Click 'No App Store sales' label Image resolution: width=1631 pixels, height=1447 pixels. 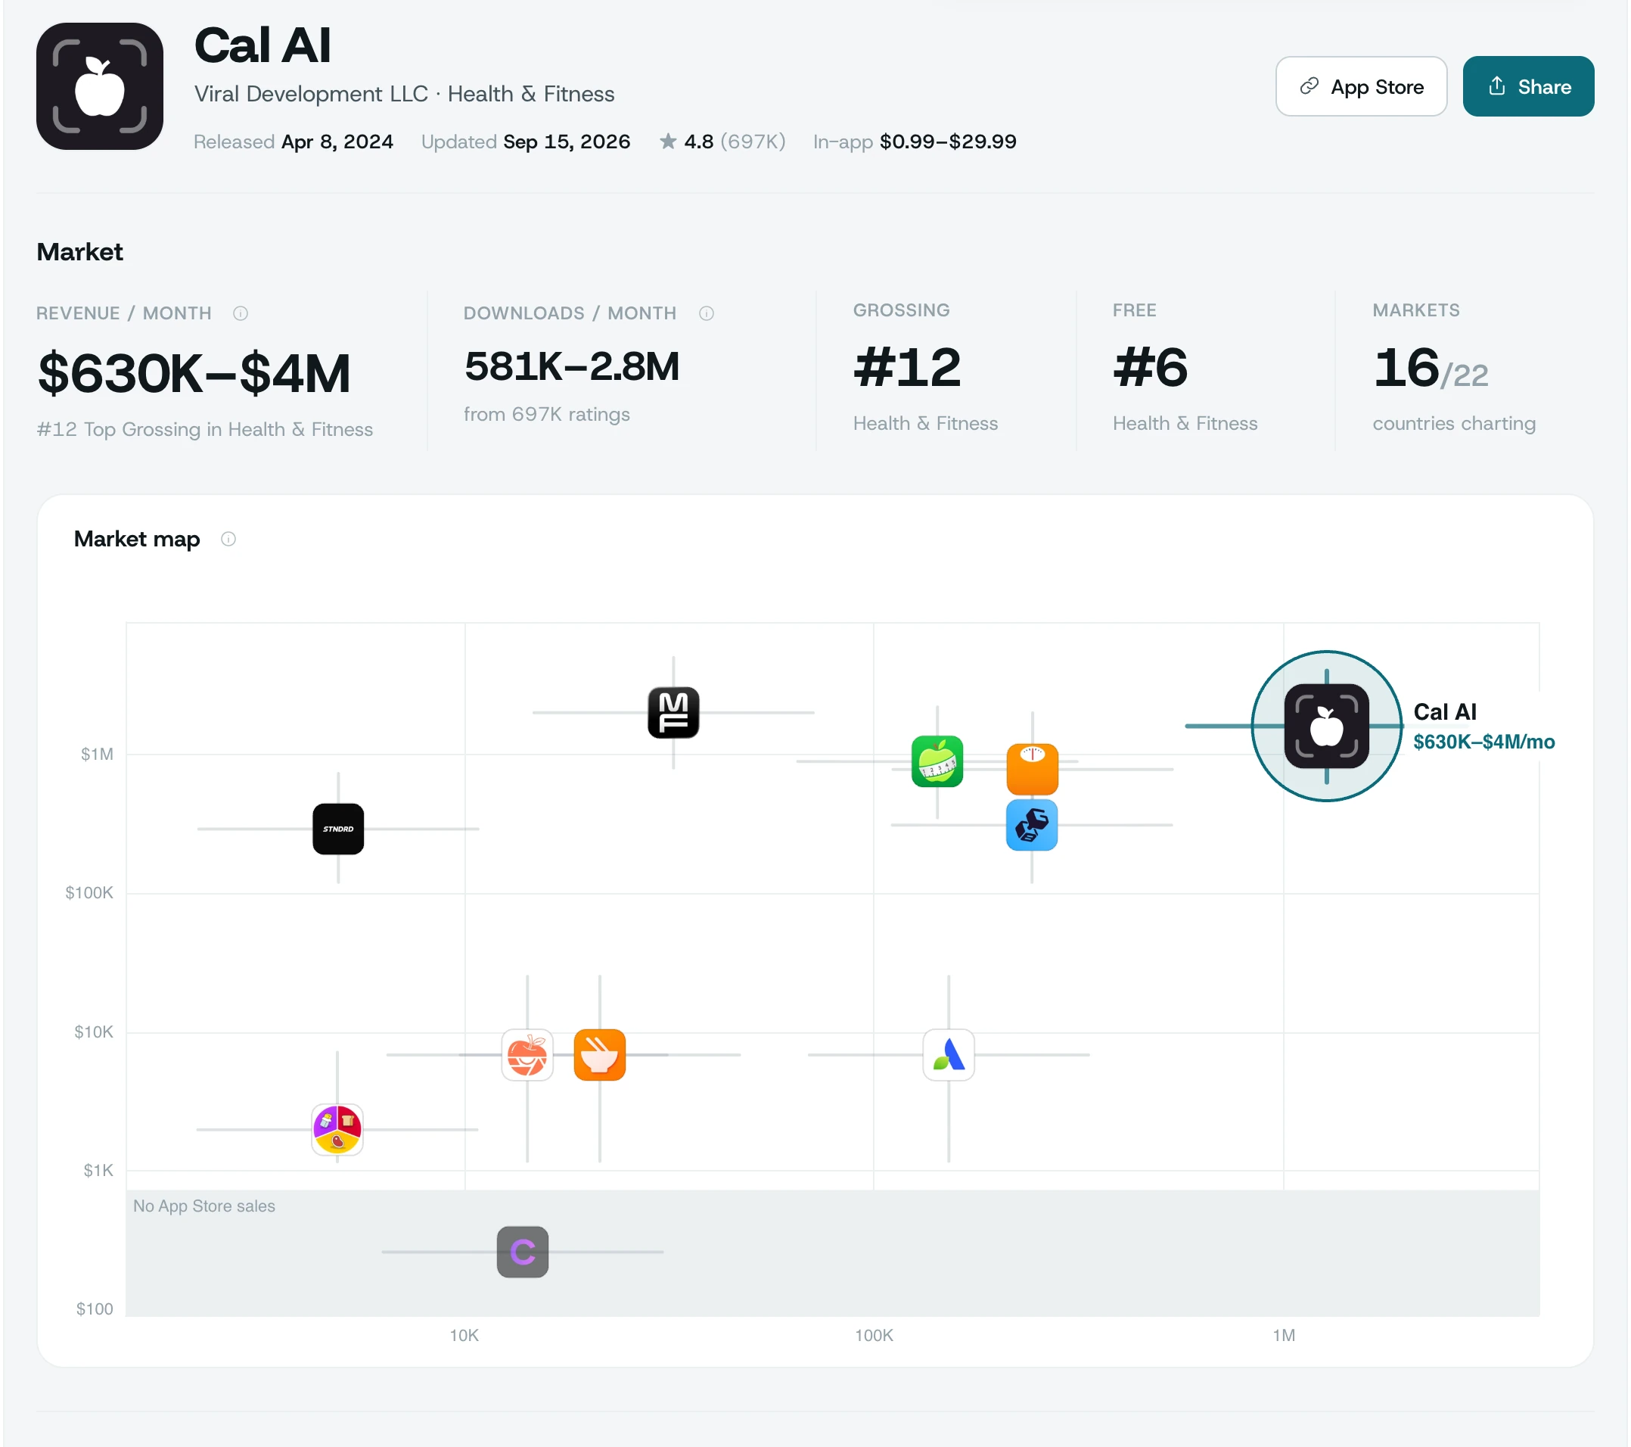(204, 1205)
